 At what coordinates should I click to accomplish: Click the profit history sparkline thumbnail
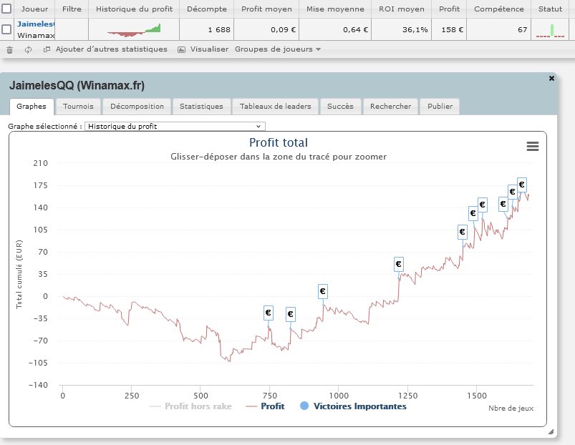pos(134,30)
